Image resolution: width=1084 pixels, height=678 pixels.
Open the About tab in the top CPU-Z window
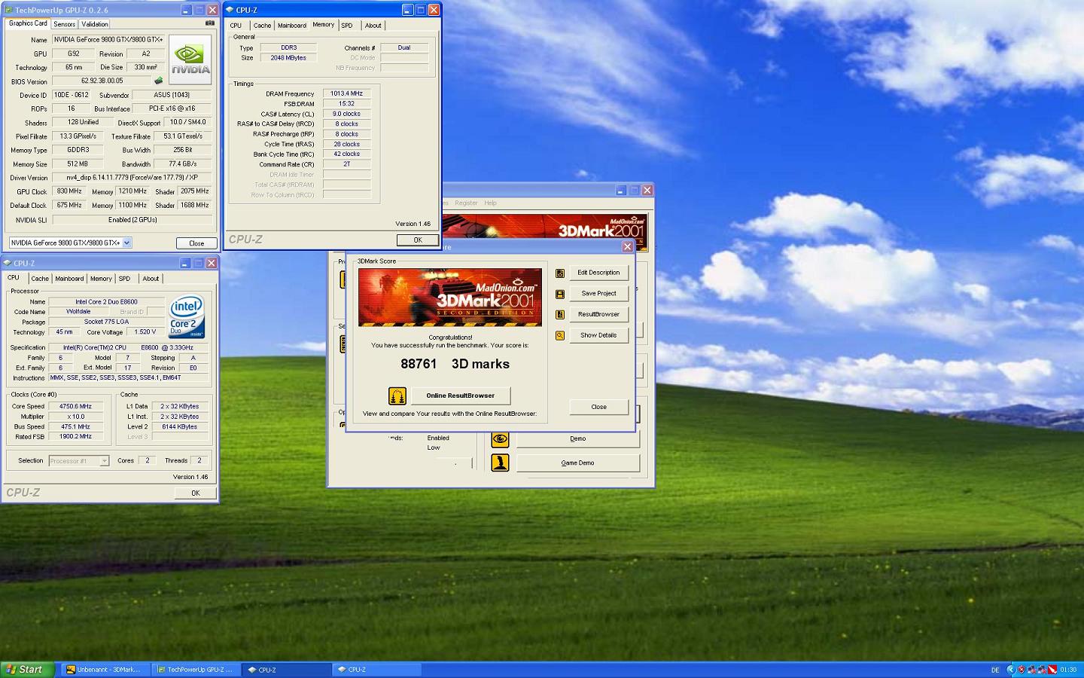click(373, 26)
